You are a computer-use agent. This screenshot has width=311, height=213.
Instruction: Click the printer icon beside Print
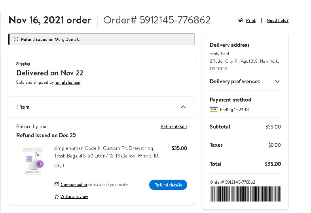click(241, 20)
